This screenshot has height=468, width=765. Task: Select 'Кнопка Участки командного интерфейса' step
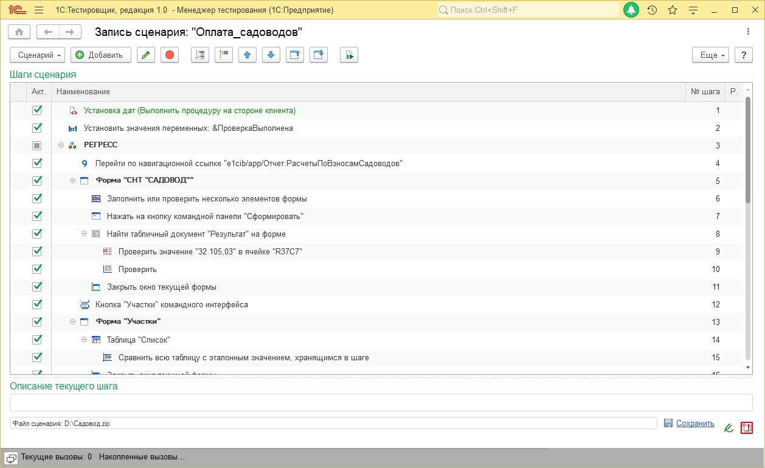[x=171, y=304]
